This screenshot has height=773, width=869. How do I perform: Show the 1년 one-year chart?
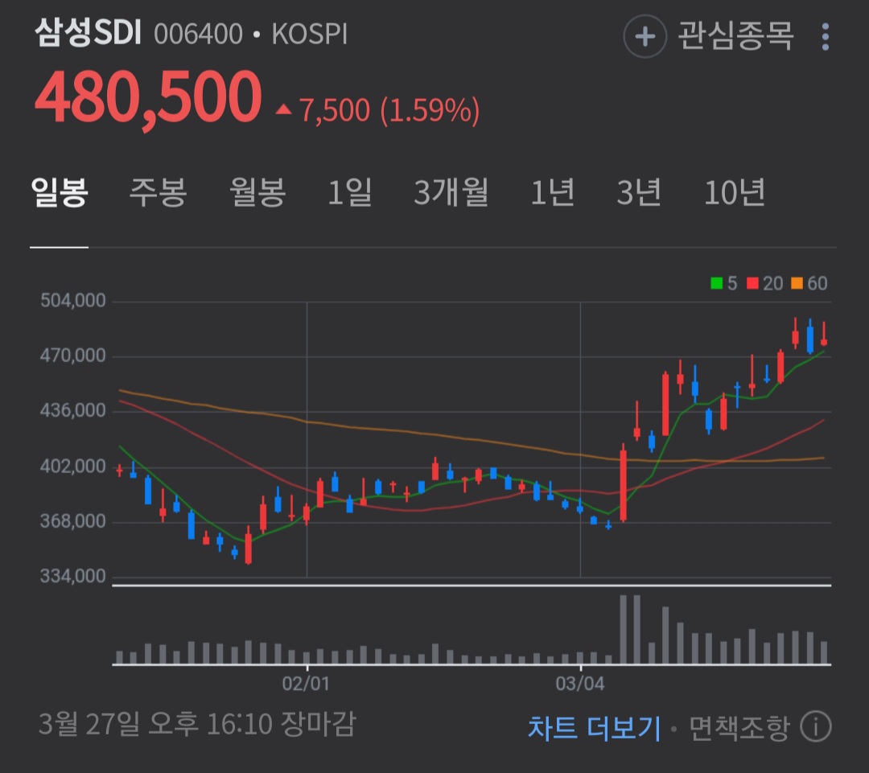click(x=552, y=193)
